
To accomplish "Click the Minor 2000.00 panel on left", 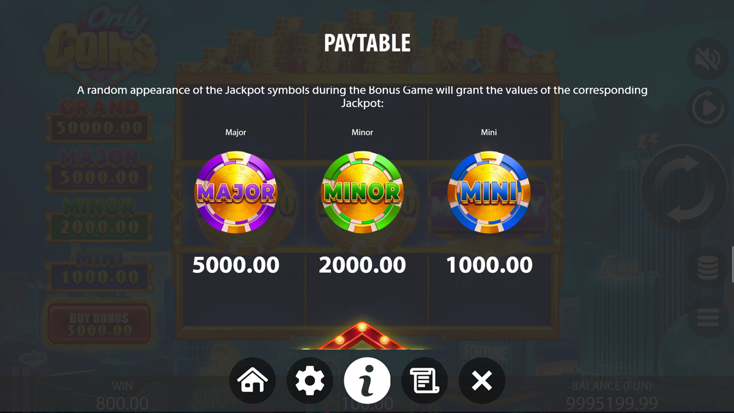I will pyautogui.click(x=99, y=218).
